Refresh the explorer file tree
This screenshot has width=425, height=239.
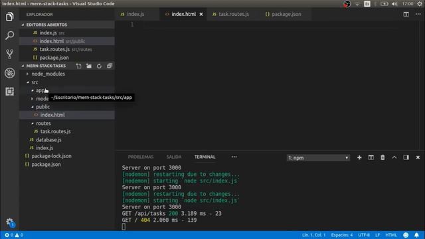[x=99, y=66]
